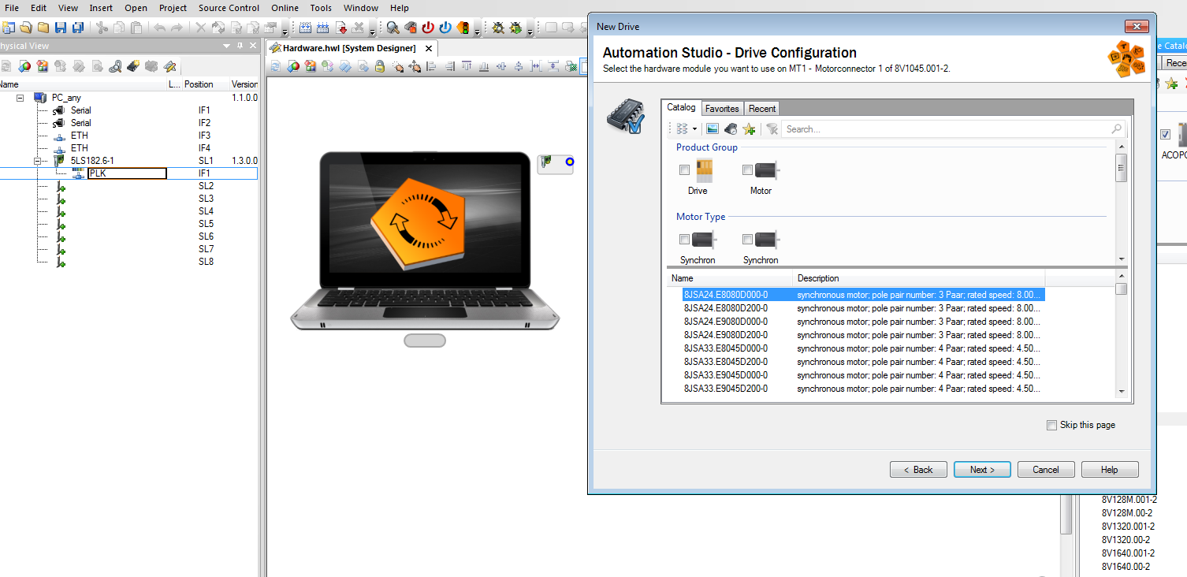Select motor 8JSA24.E9080D000-0 in list
Screen dimensions: 1187x577
(x=725, y=322)
